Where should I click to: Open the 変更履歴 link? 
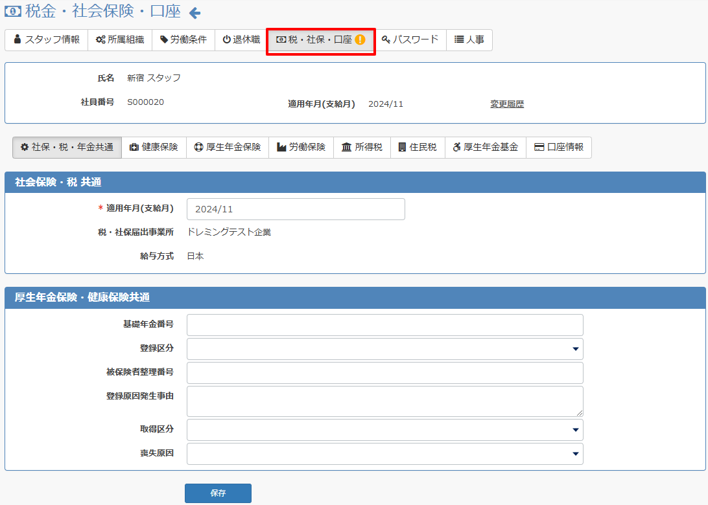point(507,104)
